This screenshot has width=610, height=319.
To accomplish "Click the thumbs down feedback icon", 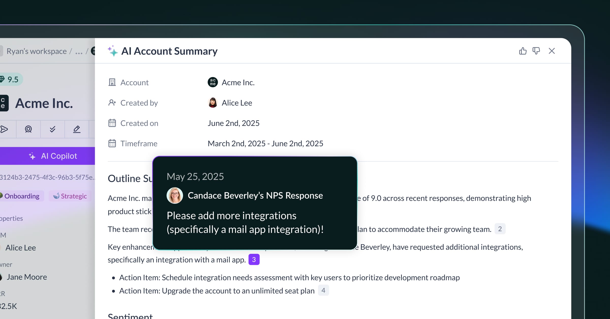I will (536, 51).
